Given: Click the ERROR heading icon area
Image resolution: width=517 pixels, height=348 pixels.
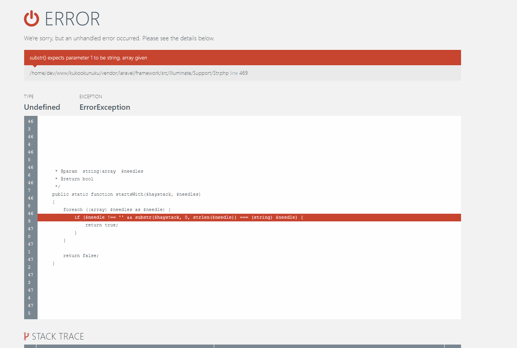Looking at the screenshot, I should coord(31,18).
